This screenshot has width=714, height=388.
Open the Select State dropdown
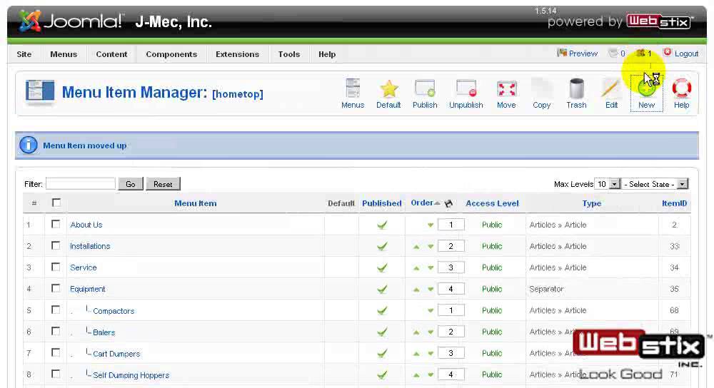655,184
